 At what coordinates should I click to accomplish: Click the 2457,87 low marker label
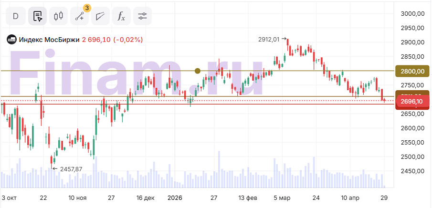(x=71, y=169)
